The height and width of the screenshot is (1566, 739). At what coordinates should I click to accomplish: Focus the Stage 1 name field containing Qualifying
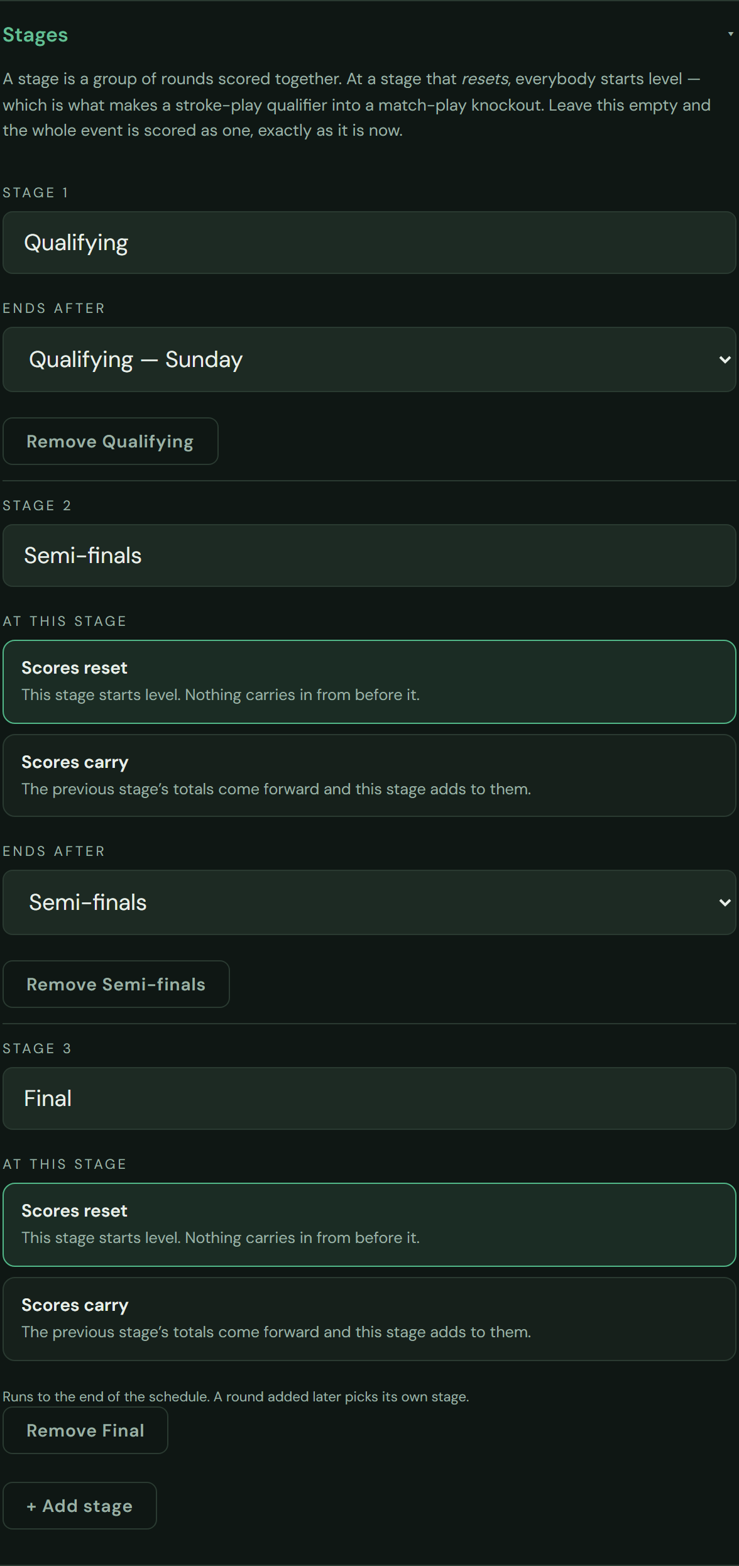369,243
